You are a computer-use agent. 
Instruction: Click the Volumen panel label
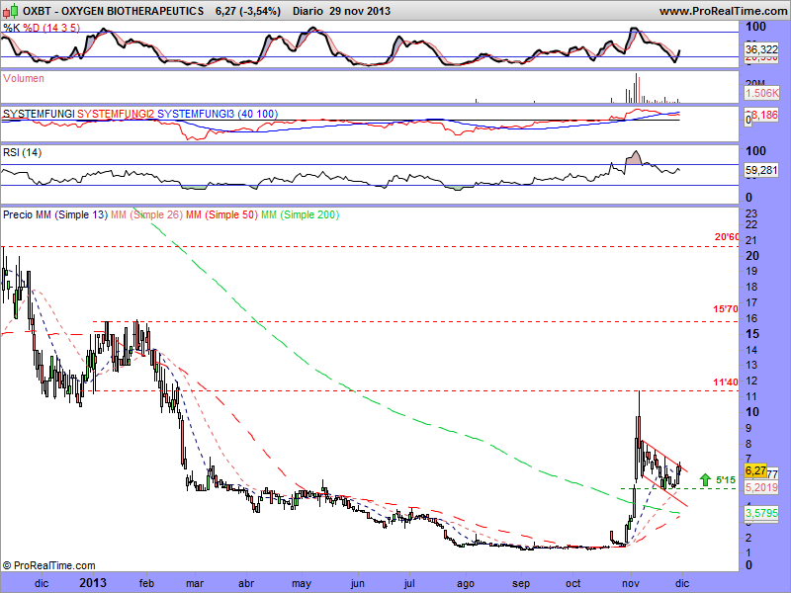pos(23,78)
